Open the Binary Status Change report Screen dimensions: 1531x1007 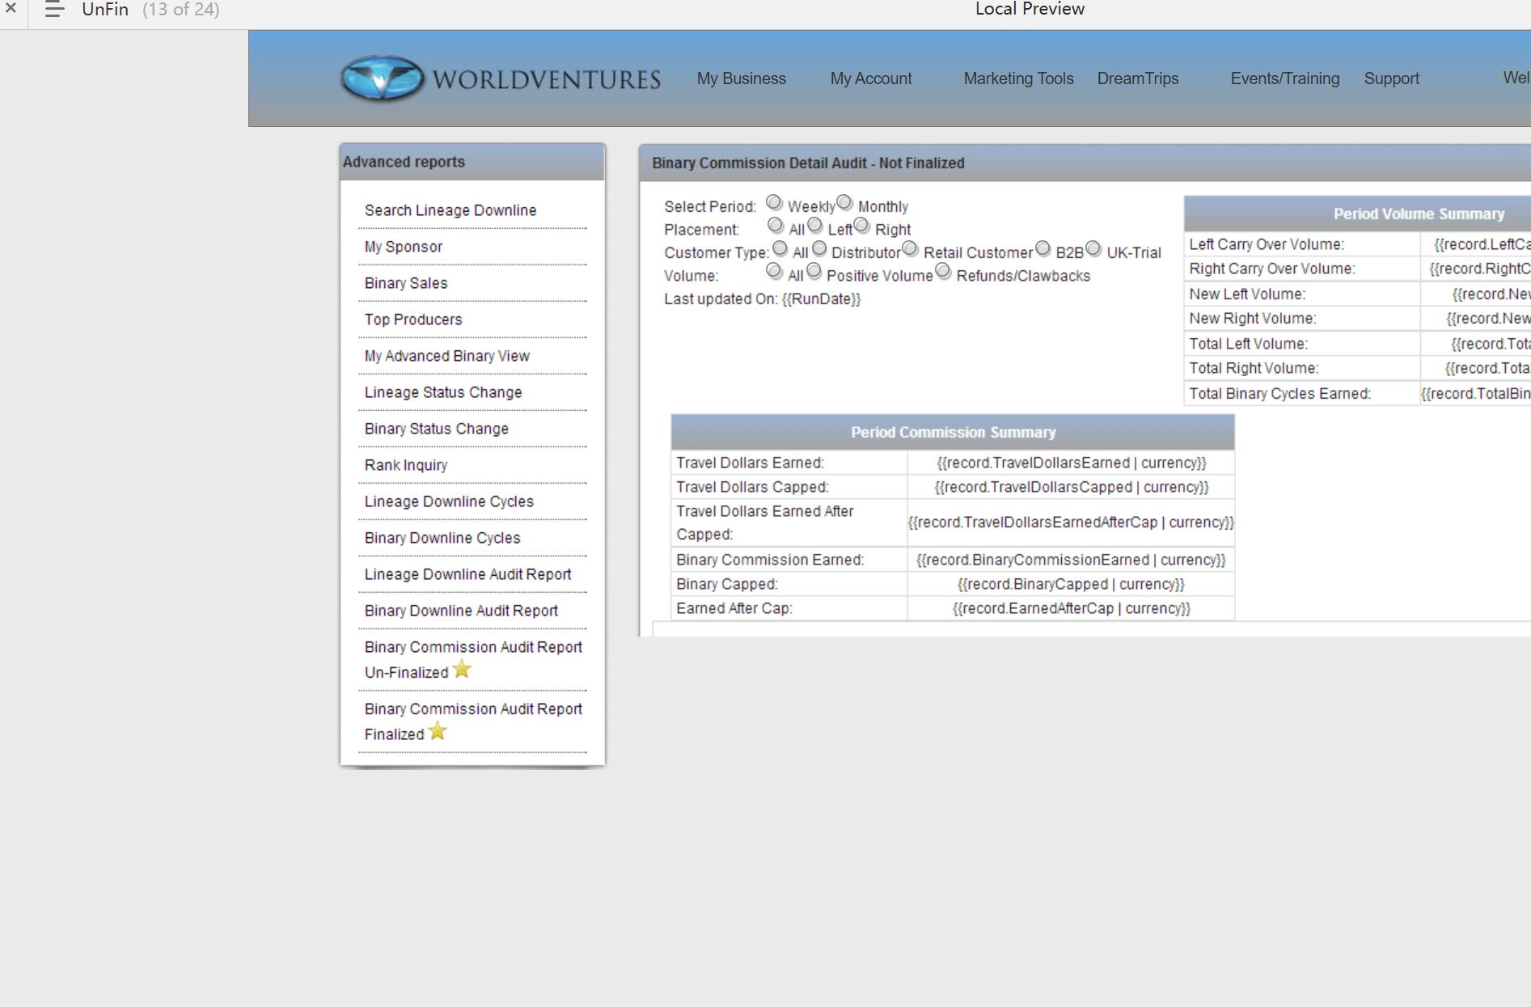[x=437, y=429]
